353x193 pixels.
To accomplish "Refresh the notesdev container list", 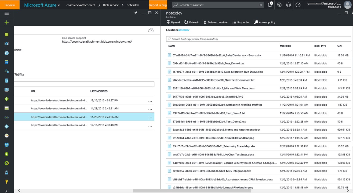I will [191, 23].
